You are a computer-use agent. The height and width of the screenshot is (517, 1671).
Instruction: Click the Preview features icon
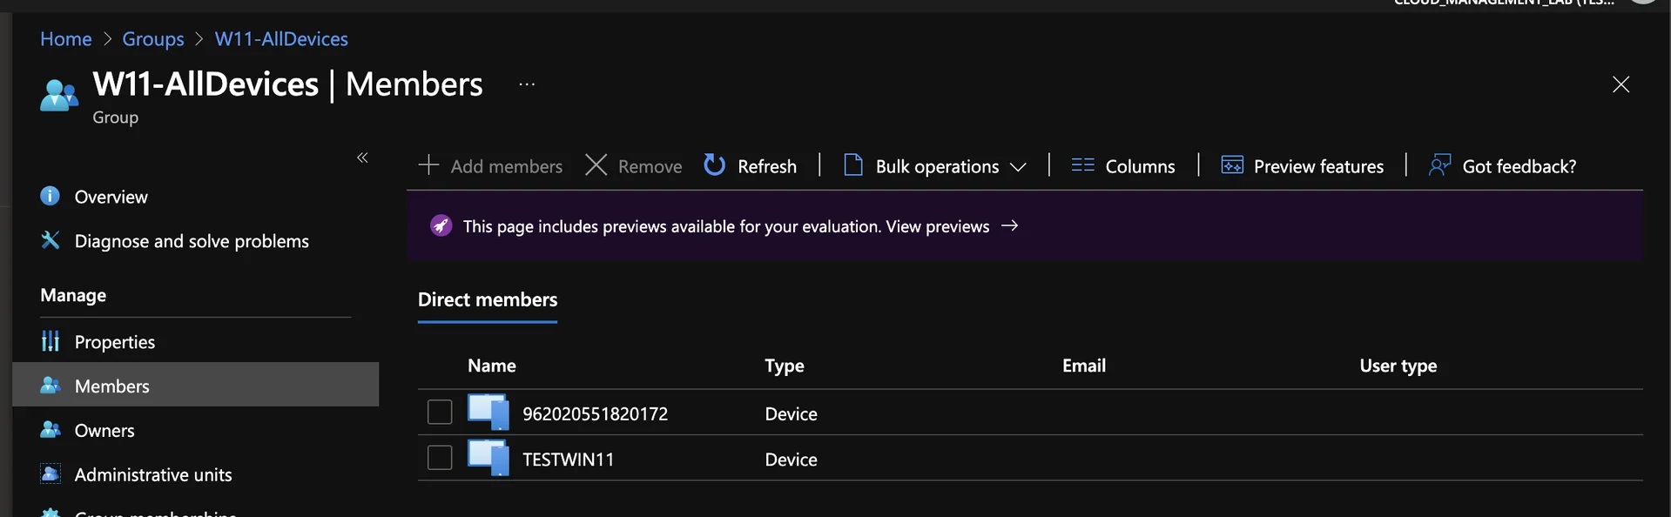tap(1232, 164)
